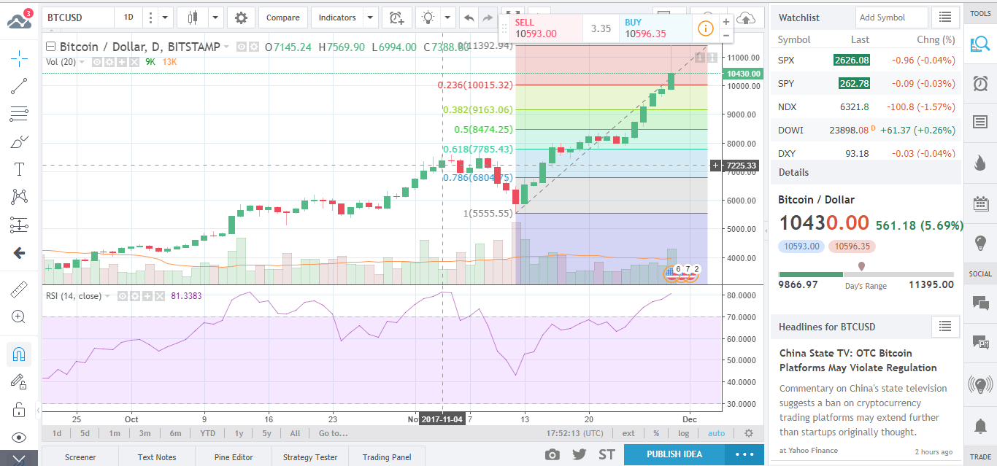The image size is (997, 466).
Task: Open RSI indicator settings gear
Action: click(135, 296)
